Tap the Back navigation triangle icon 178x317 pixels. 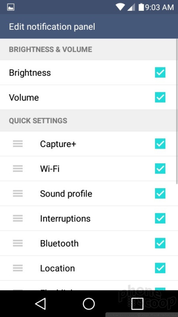pos(41,304)
